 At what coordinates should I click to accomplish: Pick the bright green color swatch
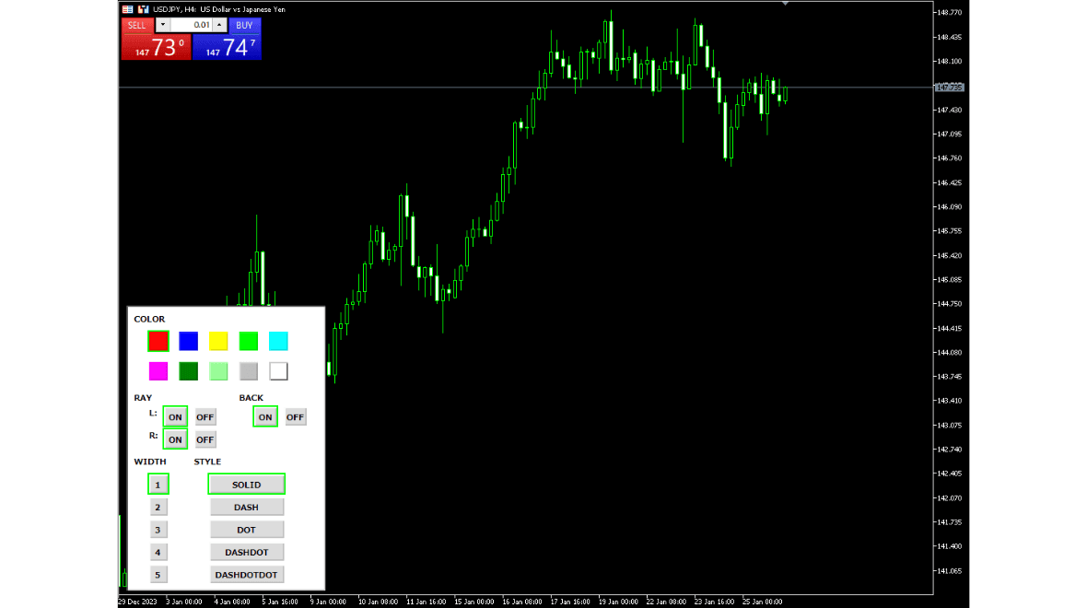[248, 341]
